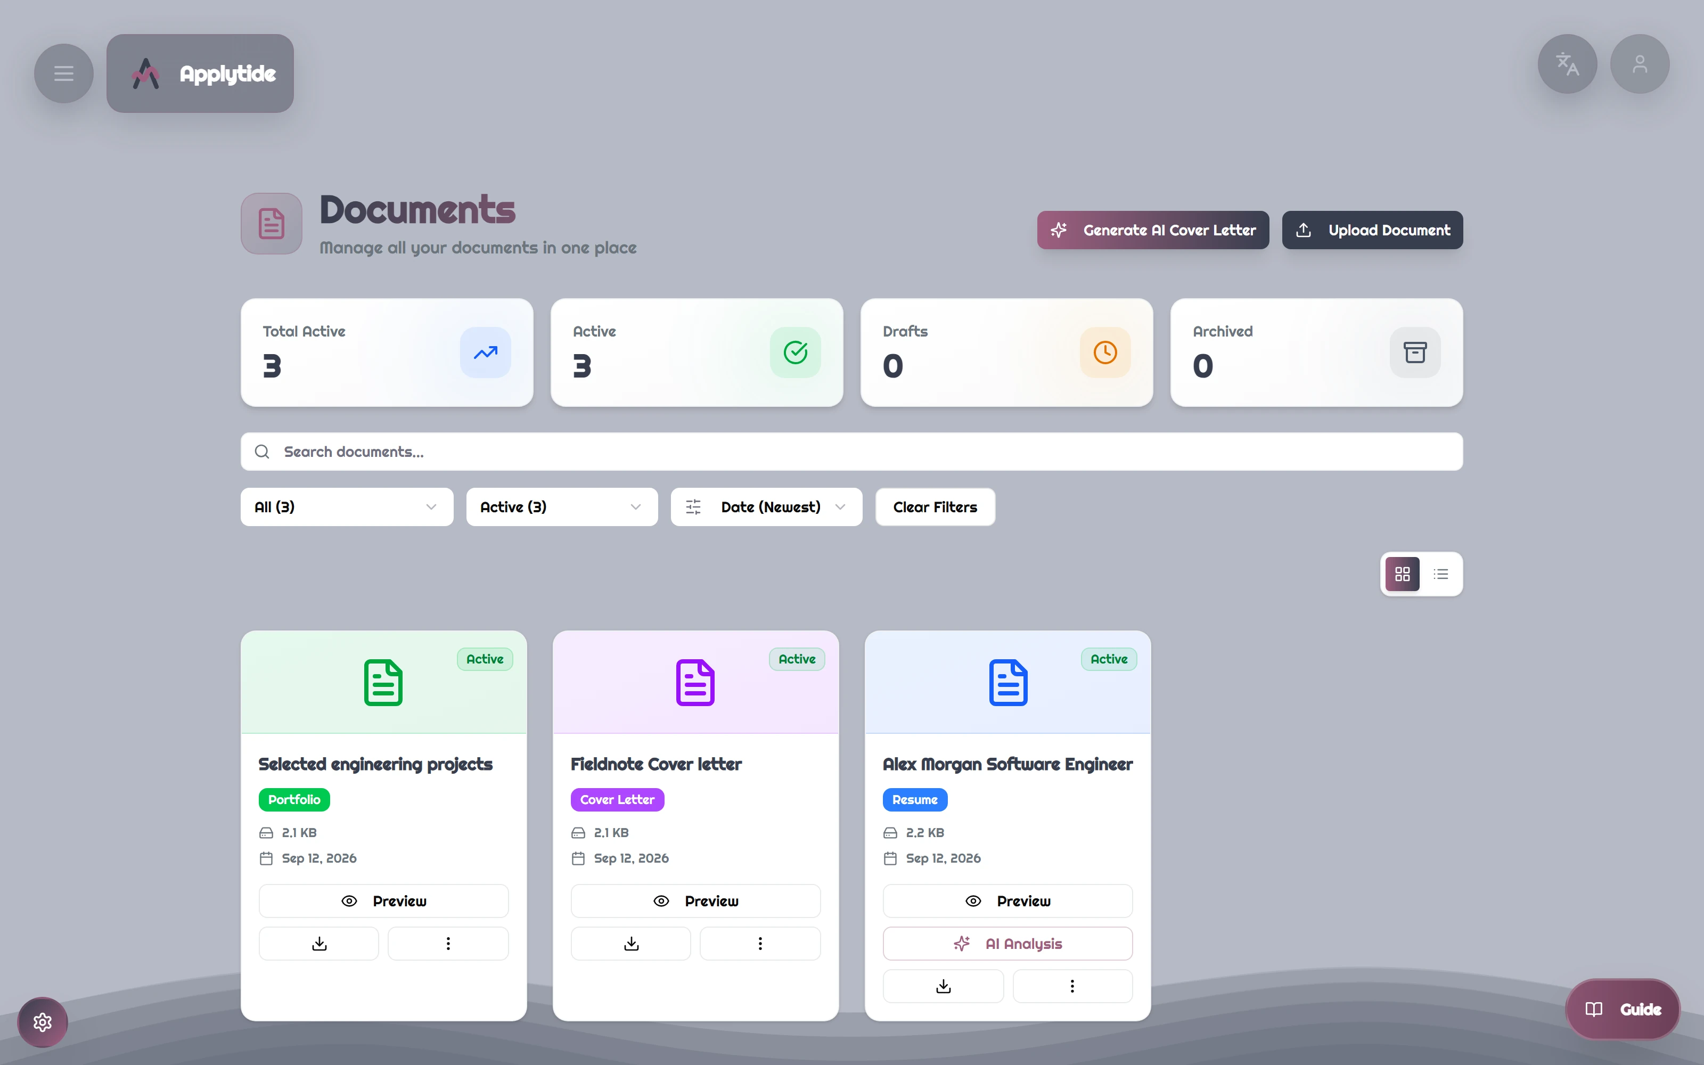
Task: Click the green Portfolio document thumbnail icon
Action: pyautogui.click(x=383, y=683)
